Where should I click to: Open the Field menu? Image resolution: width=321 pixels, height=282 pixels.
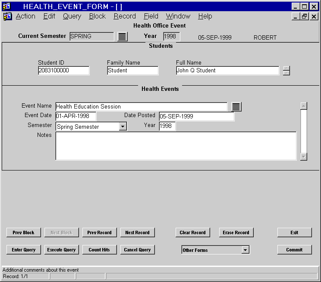151,16
